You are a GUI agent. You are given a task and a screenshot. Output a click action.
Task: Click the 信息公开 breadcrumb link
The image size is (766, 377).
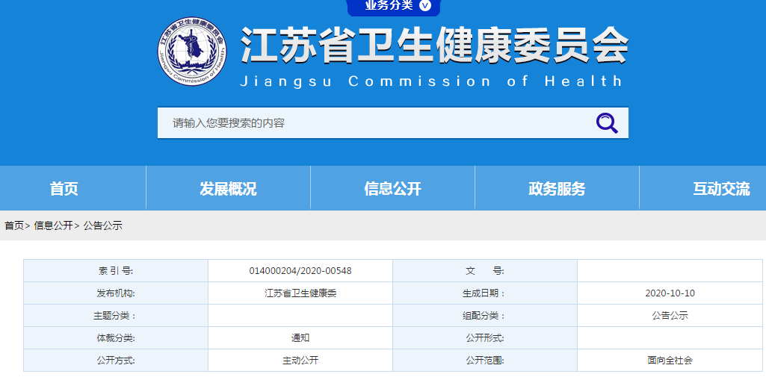(53, 225)
